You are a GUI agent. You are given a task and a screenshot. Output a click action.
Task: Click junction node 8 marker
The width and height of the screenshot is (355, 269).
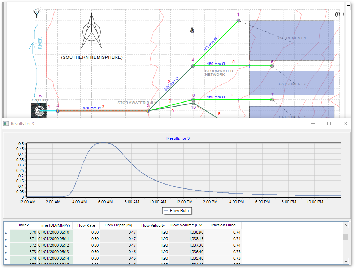pyautogui.click(x=193, y=99)
